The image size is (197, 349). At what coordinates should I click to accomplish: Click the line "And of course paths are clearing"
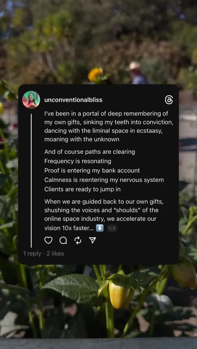point(90,152)
